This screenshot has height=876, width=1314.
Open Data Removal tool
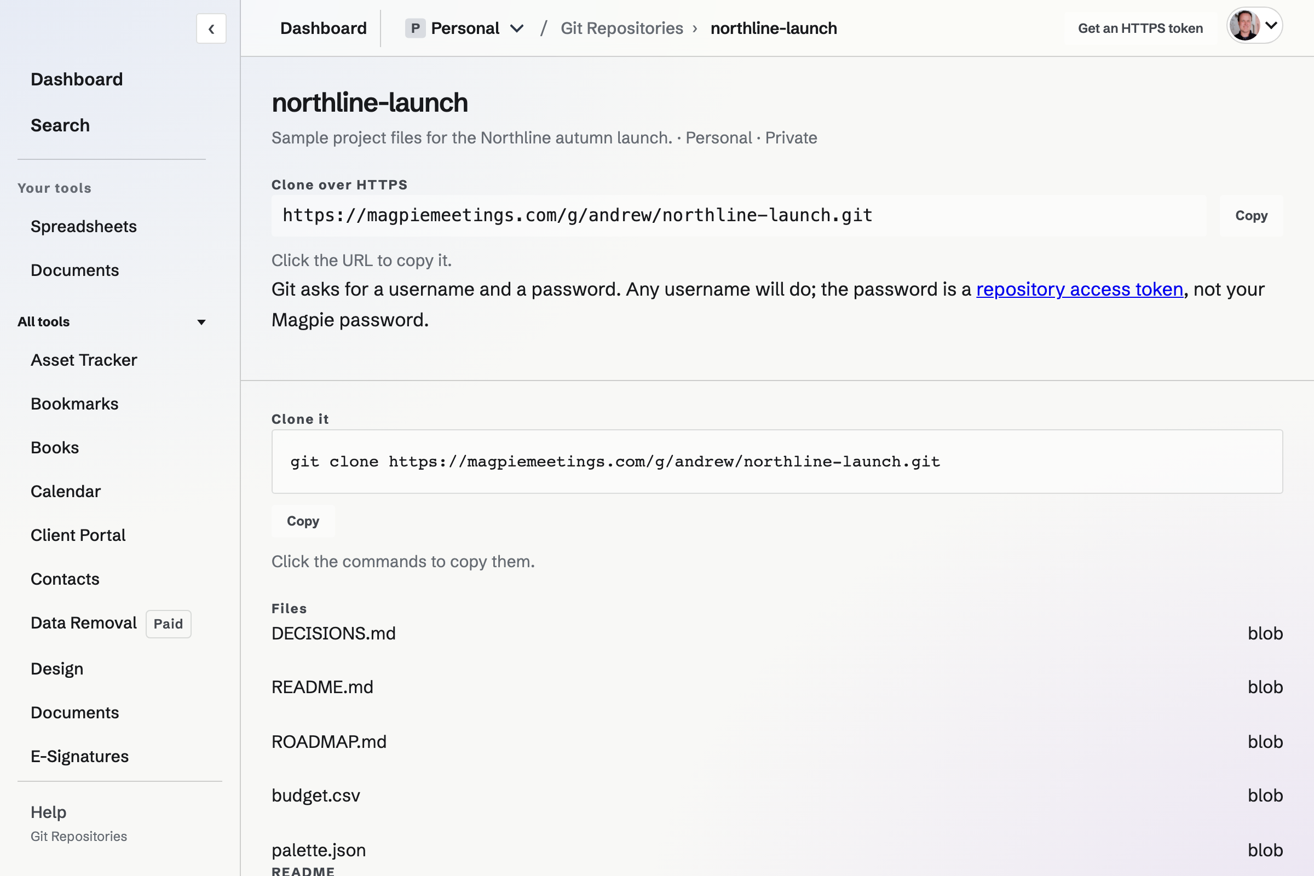point(84,623)
